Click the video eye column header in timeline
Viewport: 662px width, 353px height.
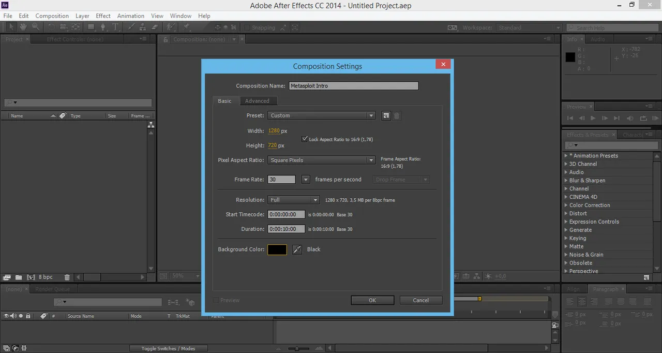[x=7, y=316]
